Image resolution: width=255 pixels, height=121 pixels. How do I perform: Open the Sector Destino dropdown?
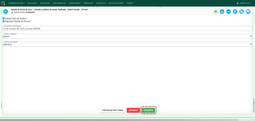pos(127,44)
